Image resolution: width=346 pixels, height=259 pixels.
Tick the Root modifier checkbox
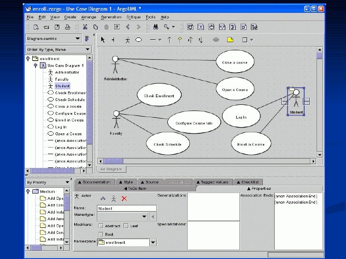[x=101, y=234]
